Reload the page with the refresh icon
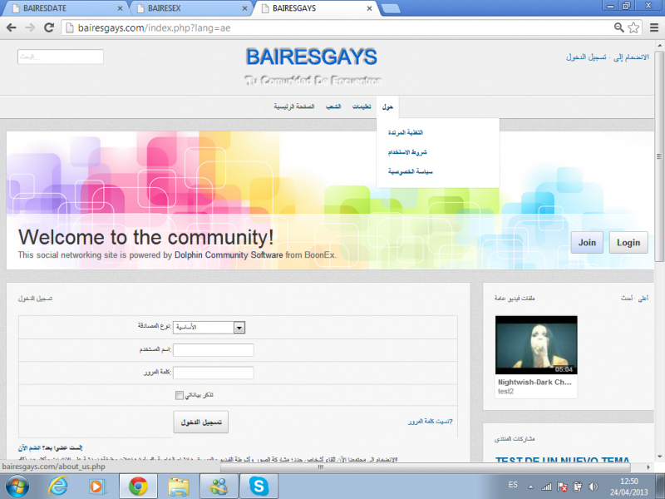This screenshot has height=499, width=665. (x=49, y=27)
